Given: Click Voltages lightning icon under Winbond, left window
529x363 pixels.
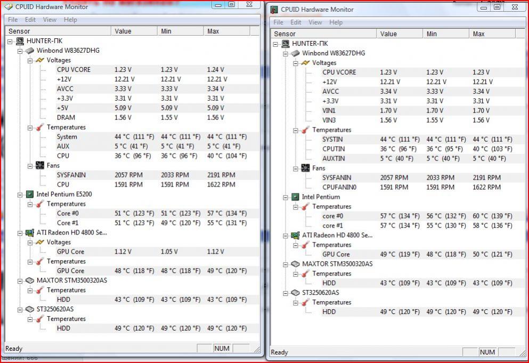Looking at the screenshot, I should click(40, 60).
